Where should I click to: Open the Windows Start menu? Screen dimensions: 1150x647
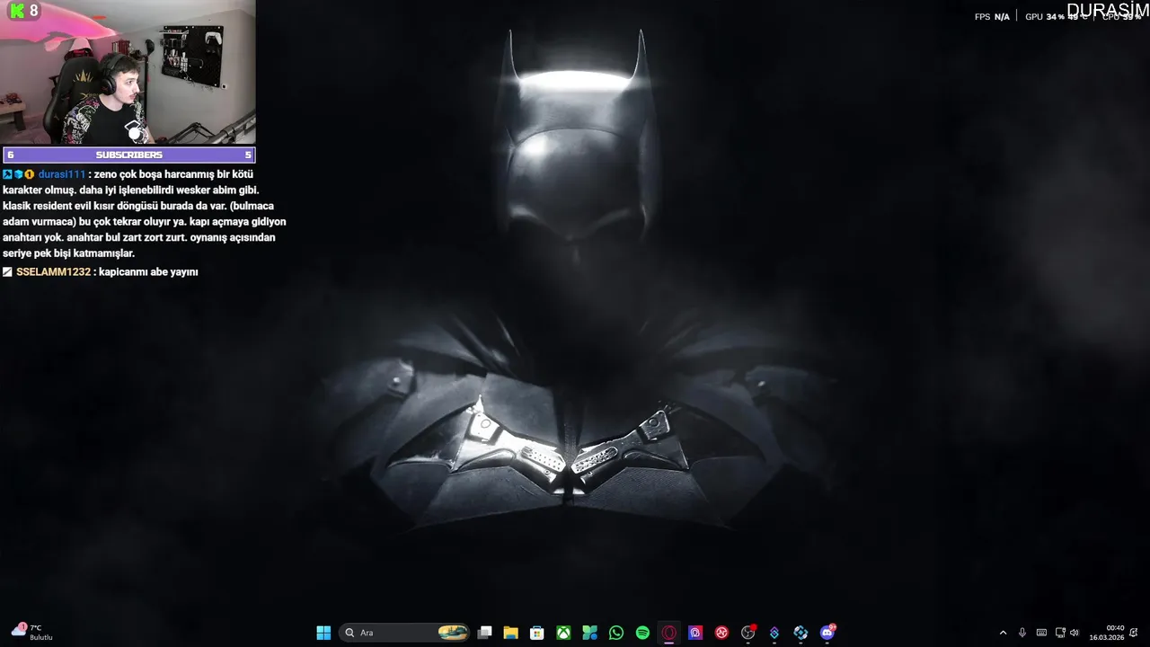[x=323, y=633]
